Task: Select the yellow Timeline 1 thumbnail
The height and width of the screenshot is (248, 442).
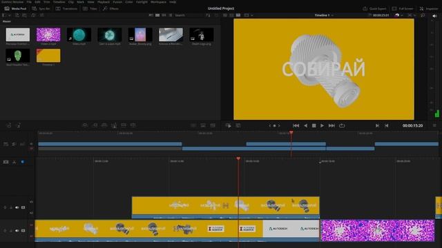Action: pyautogui.click(x=48, y=55)
